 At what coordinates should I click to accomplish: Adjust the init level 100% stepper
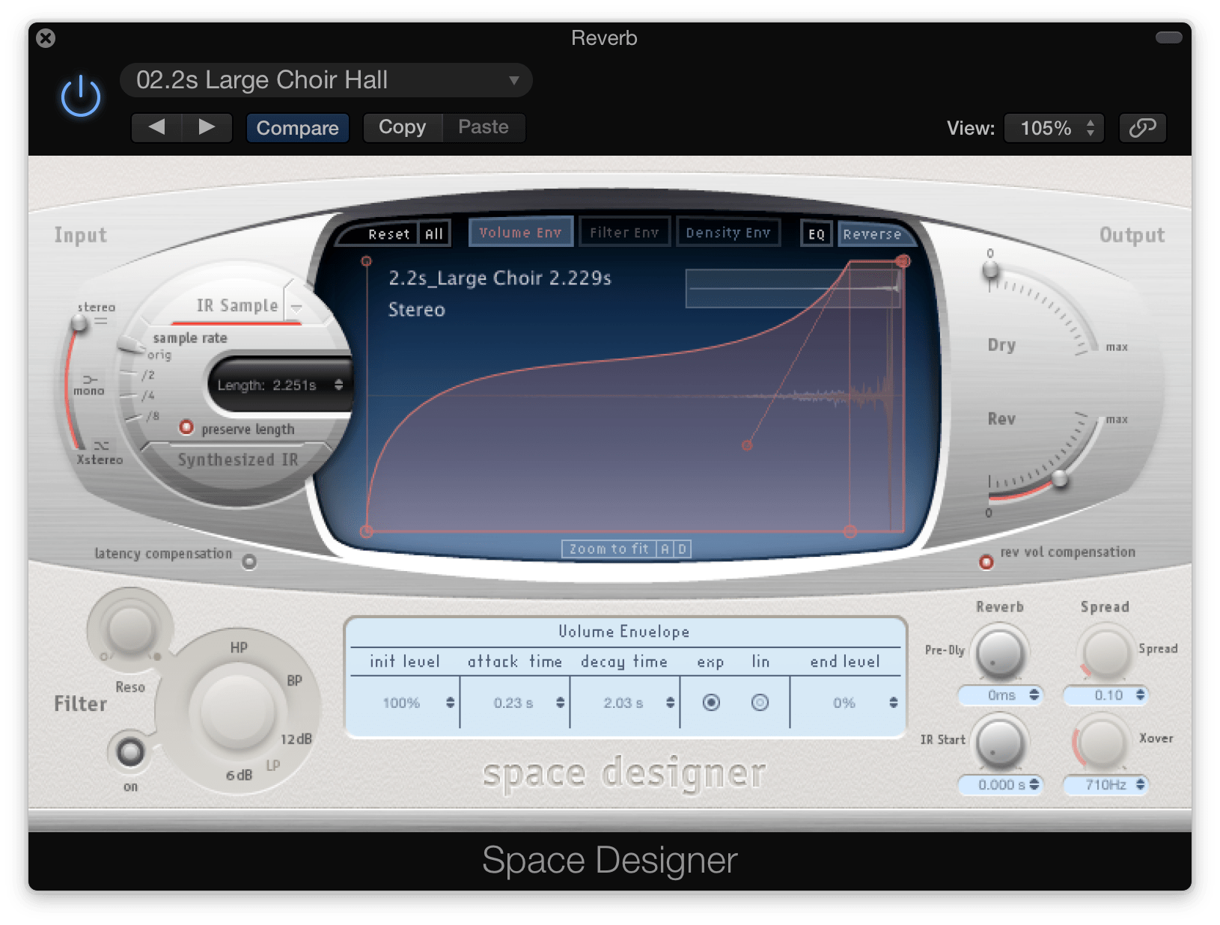coord(450,703)
